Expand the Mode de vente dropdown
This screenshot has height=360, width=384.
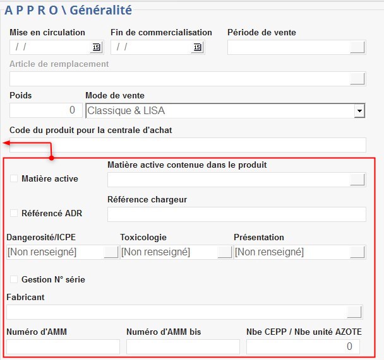pyautogui.click(x=359, y=111)
